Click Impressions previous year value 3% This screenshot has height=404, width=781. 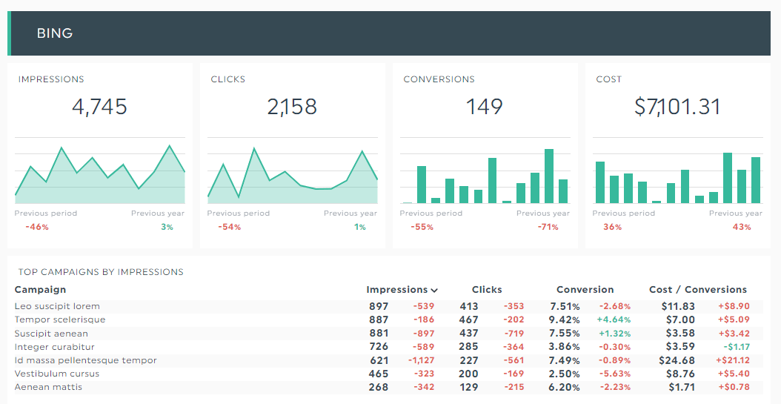(x=167, y=227)
